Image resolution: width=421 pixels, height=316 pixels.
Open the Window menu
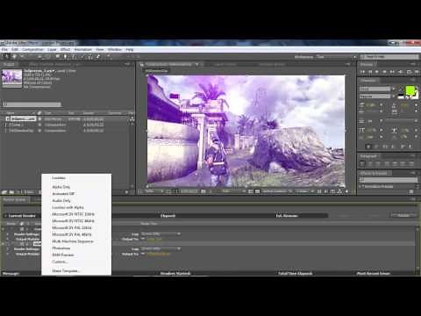[x=114, y=49]
